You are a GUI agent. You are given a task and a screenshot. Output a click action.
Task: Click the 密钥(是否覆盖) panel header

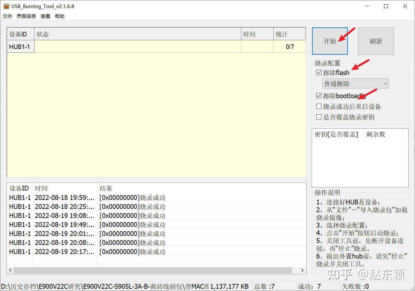[x=337, y=134]
